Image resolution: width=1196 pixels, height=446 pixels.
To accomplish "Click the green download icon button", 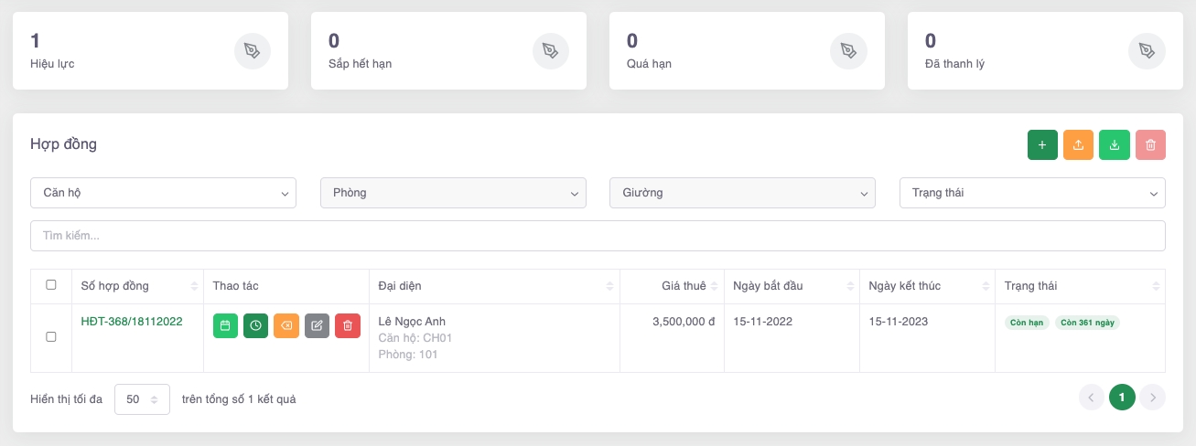I will click(x=1115, y=145).
